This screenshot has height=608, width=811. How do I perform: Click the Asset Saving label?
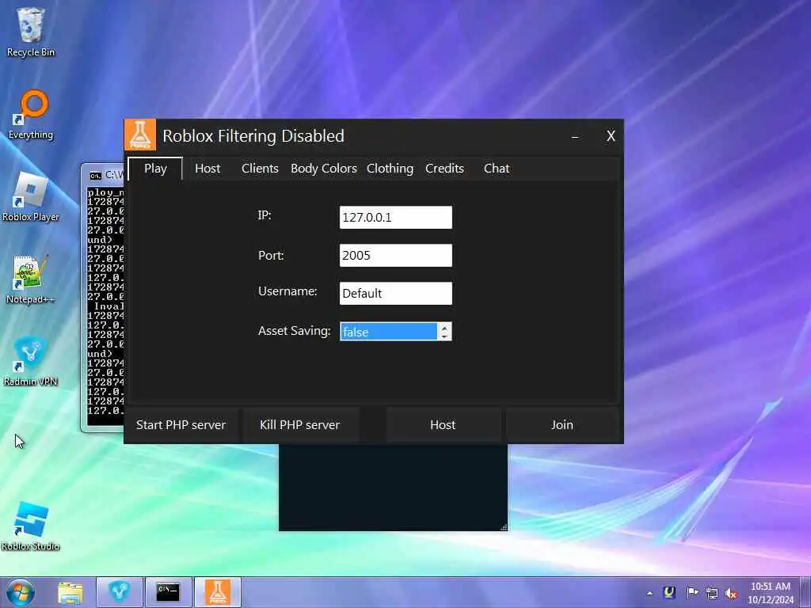(295, 331)
